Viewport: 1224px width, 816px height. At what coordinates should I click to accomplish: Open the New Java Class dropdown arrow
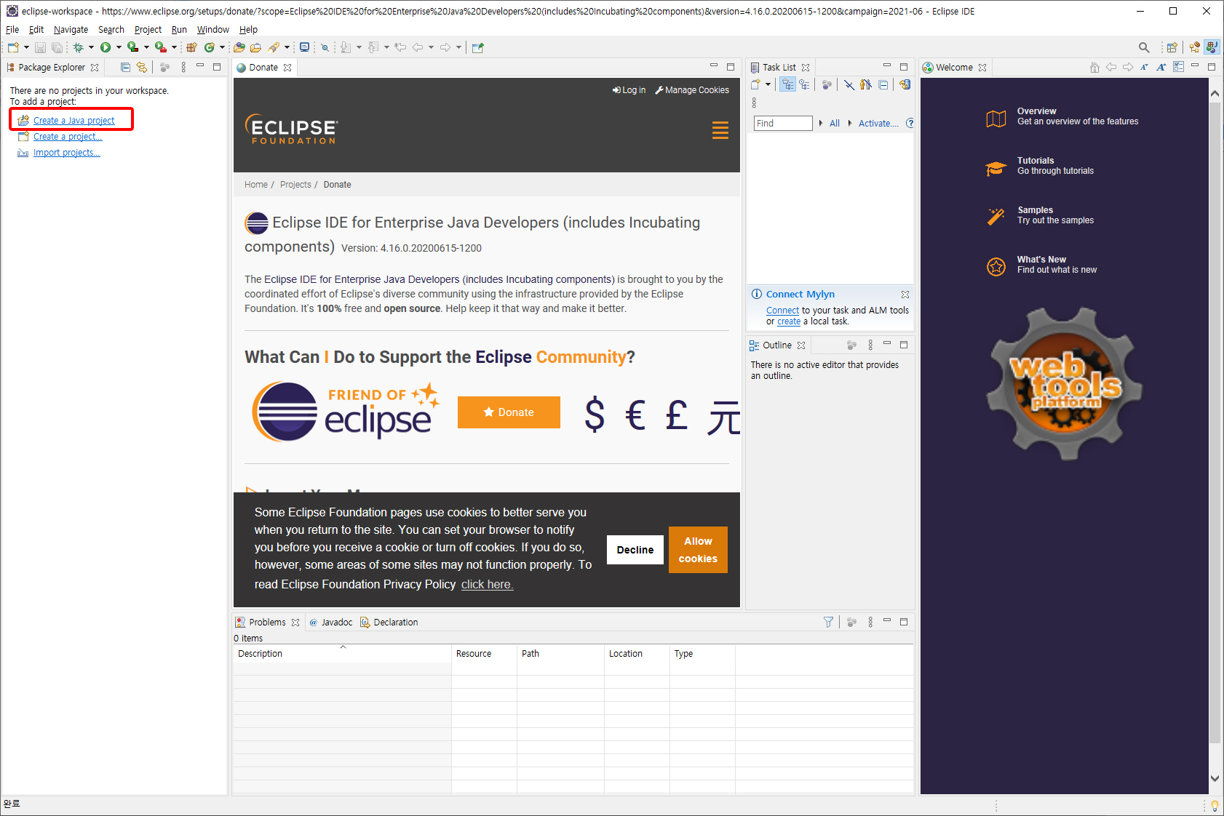[222, 47]
